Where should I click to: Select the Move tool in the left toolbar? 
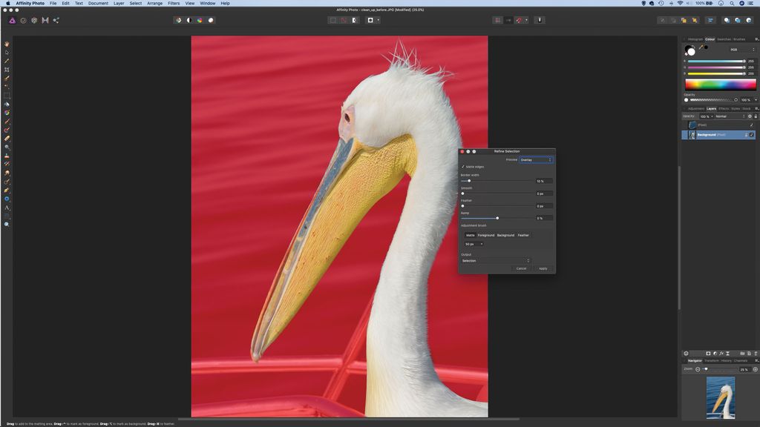(6, 52)
